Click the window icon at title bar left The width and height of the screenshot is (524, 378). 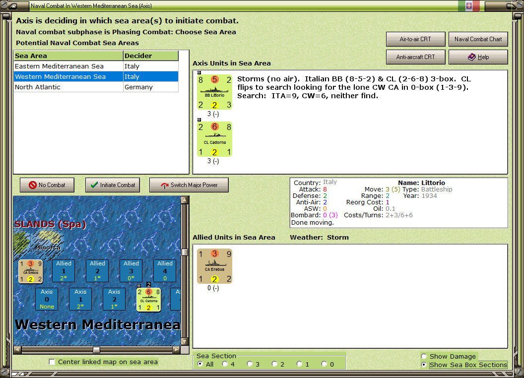coord(13,5)
